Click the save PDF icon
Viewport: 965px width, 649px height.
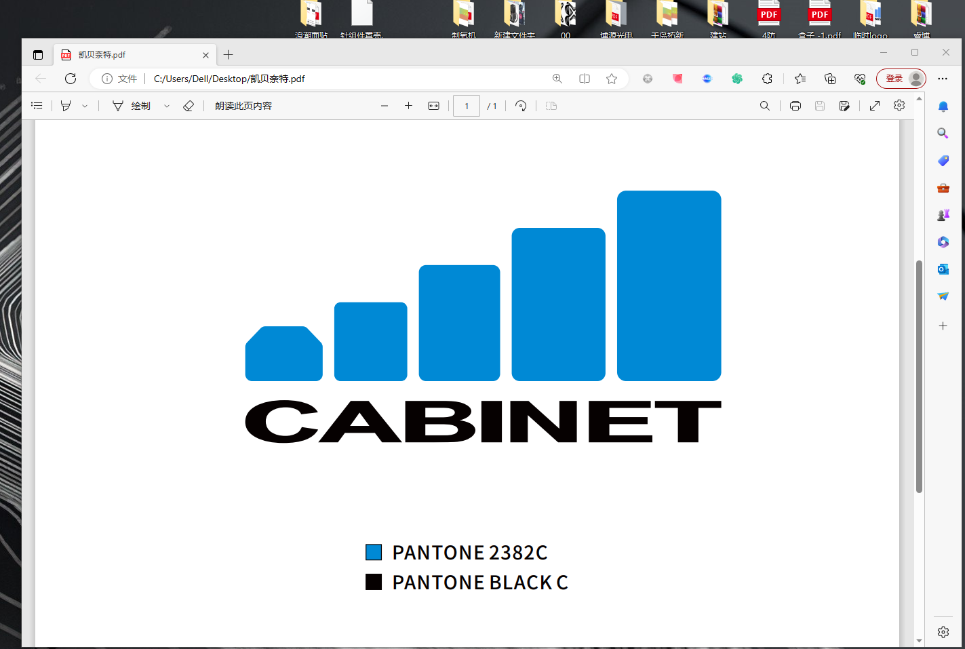820,106
